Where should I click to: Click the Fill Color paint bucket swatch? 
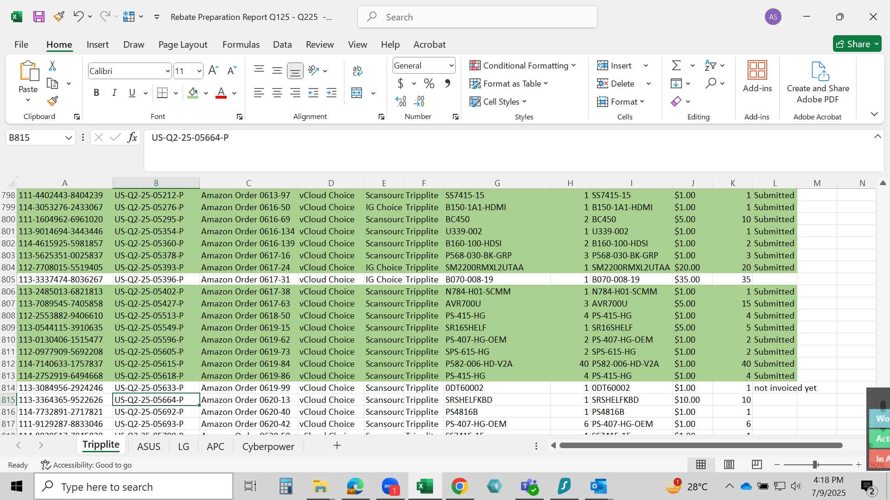pos(193,93)
